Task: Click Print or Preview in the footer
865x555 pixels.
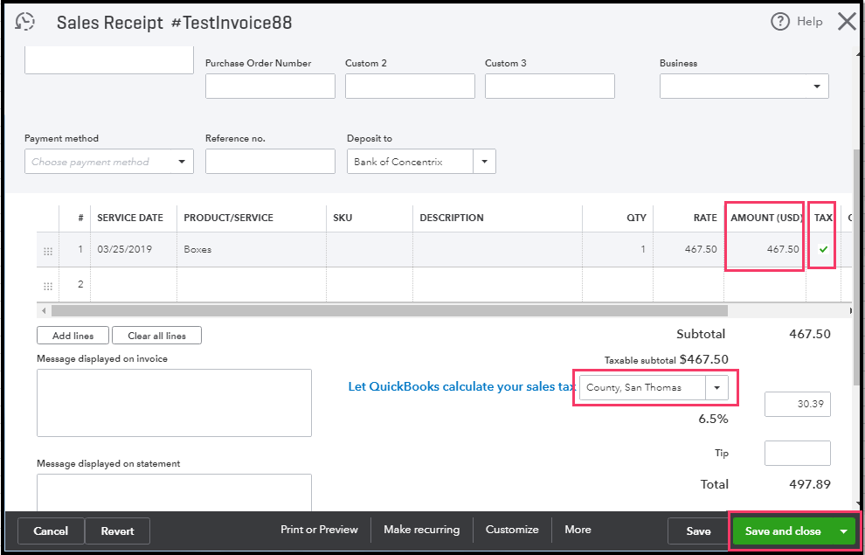Action: pos(319,530)
